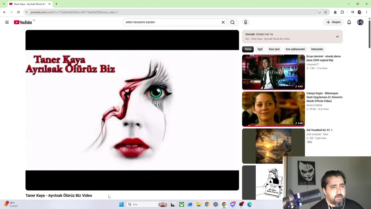The image size is (371, 209).
Task: Click the magnifier search button
Action: pyautogui.click(x=232, y=22)
